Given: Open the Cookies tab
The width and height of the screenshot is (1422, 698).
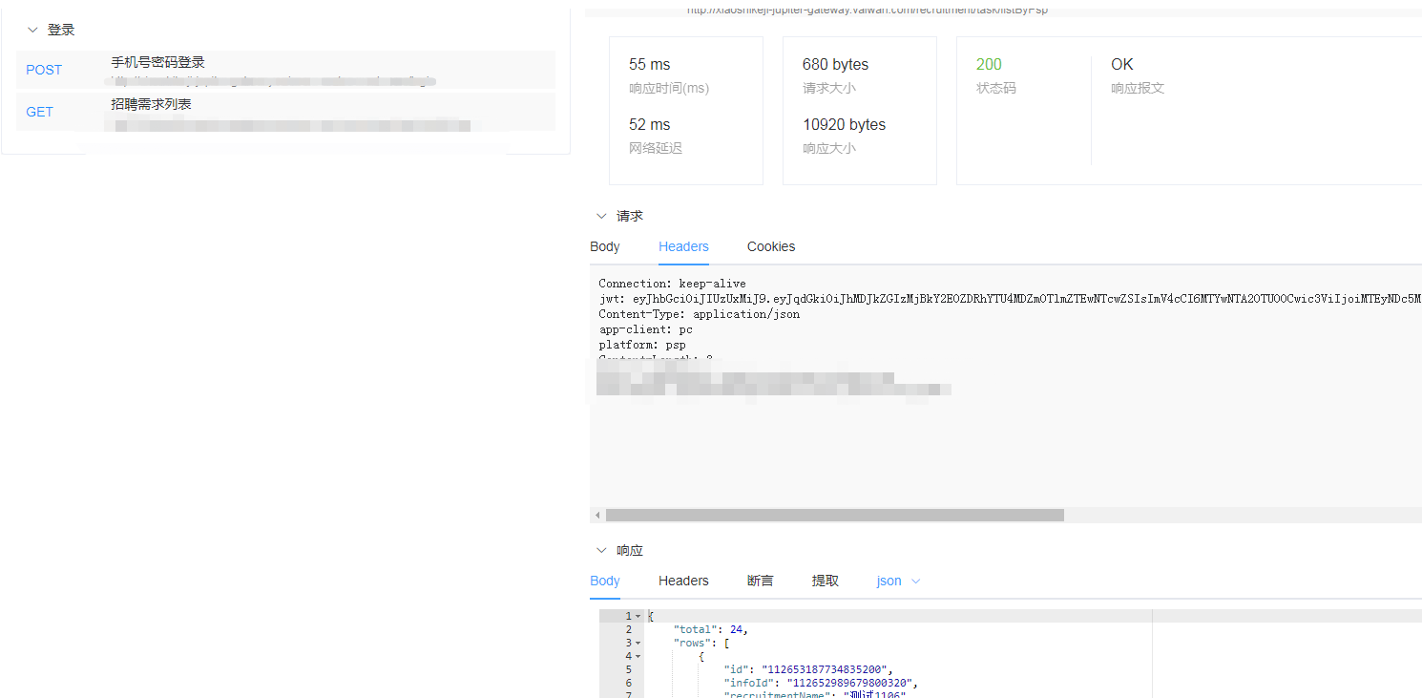Looking at the screenshot, I should (x=771, y=246).
